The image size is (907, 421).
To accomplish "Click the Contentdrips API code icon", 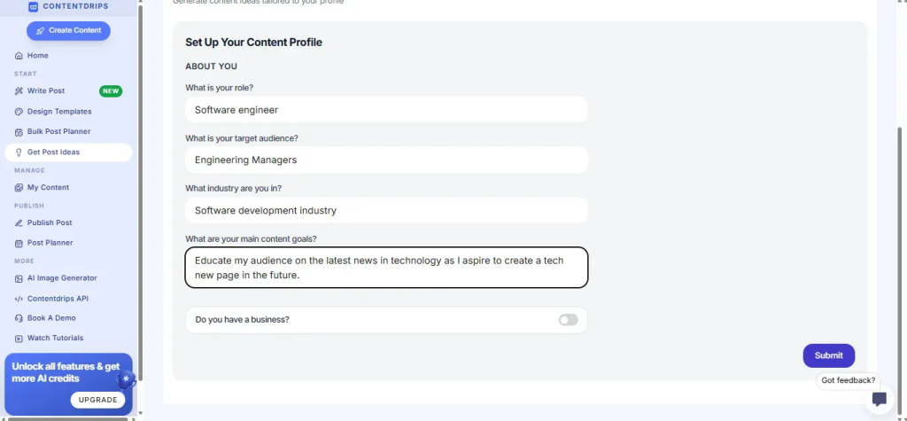I will click(x=19, y=299).
